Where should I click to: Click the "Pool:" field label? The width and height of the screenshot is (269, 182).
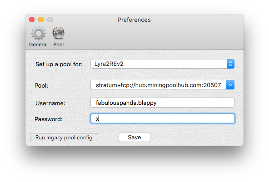(41, 85)
